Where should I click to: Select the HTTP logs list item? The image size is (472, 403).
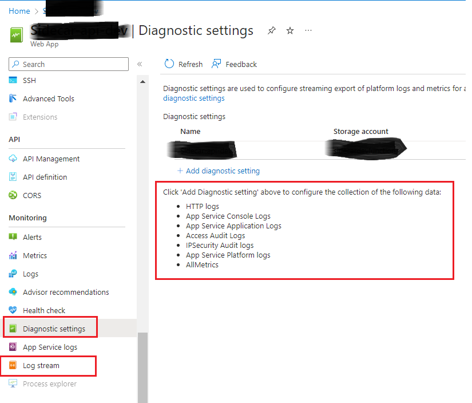[203, 207]
